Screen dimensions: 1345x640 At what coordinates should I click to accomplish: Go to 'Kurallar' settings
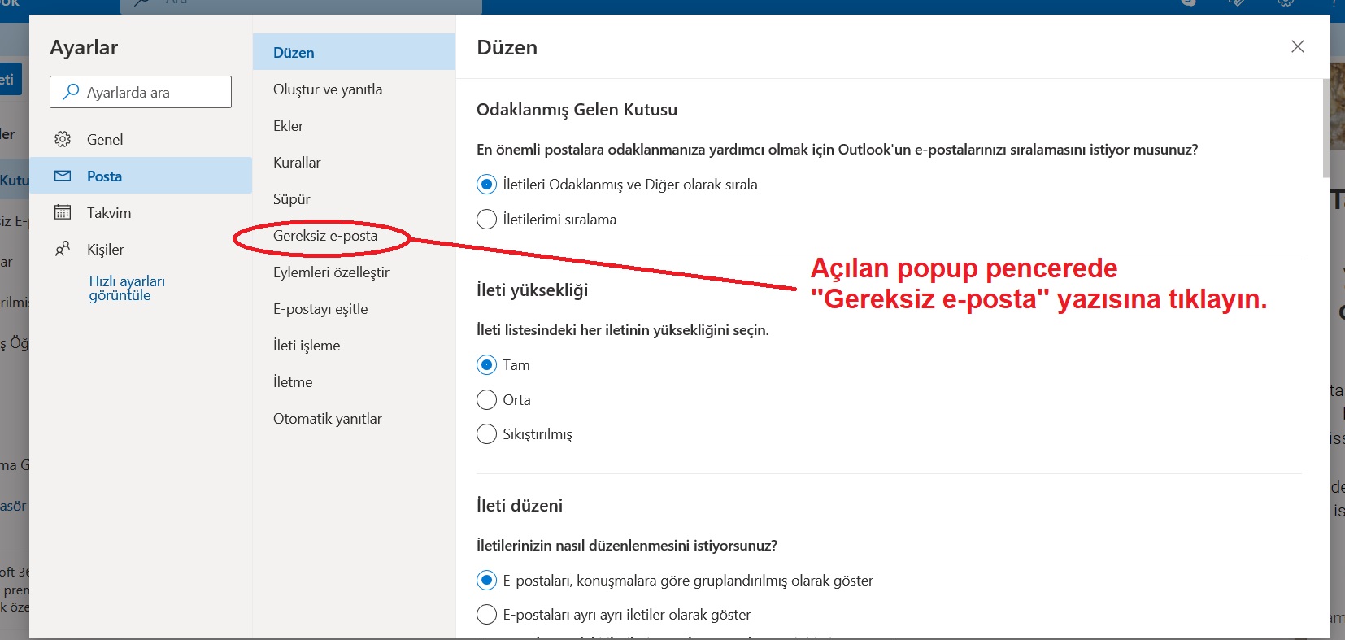(x=297, y=163)
